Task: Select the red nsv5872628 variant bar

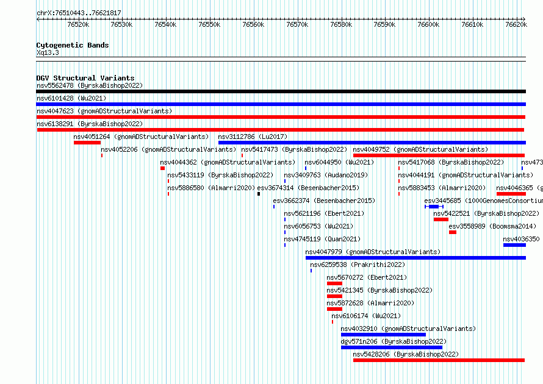Action: (334, 309)
